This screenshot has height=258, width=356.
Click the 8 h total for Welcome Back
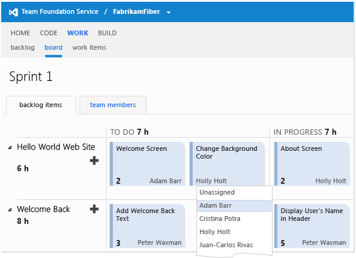23,221
